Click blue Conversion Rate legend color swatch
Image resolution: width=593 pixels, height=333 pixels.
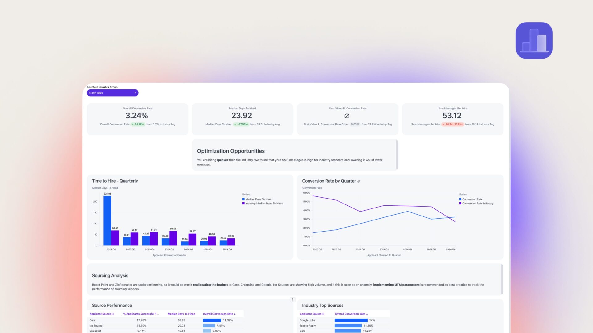coord(460,199)
